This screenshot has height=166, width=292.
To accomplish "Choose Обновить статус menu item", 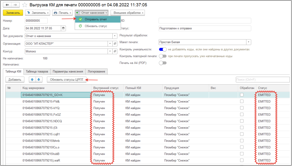I will [98, 26].
